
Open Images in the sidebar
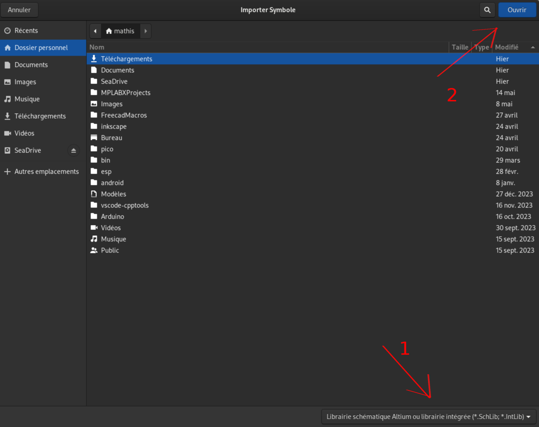[43, 82]
